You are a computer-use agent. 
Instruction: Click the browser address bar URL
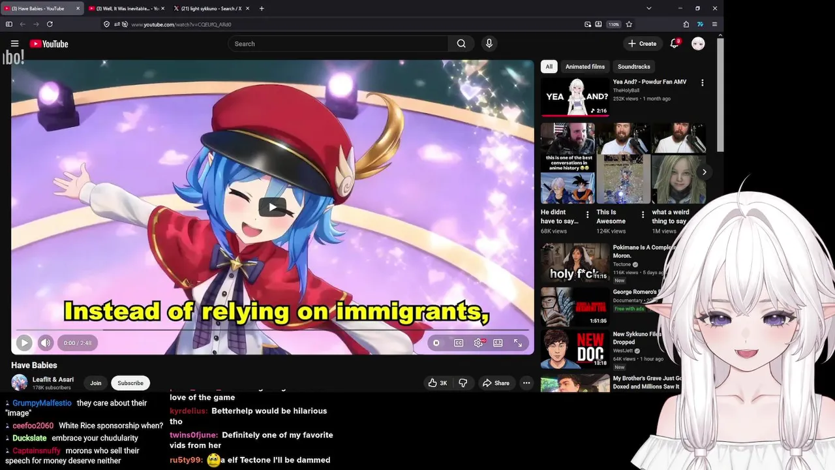pos(181,25)
